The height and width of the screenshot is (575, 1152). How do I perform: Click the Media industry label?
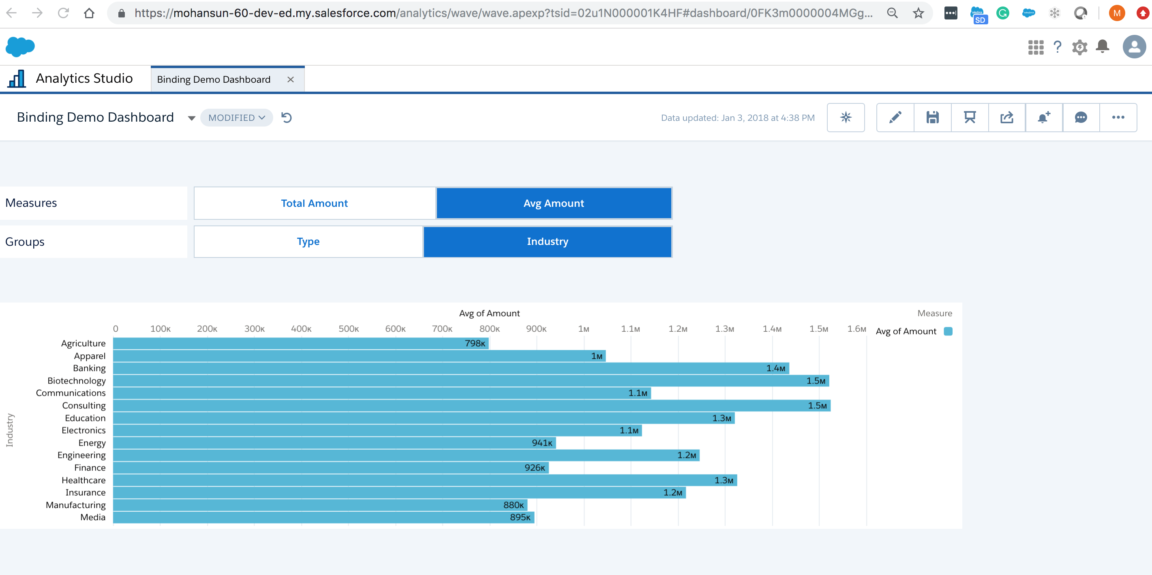93,517
